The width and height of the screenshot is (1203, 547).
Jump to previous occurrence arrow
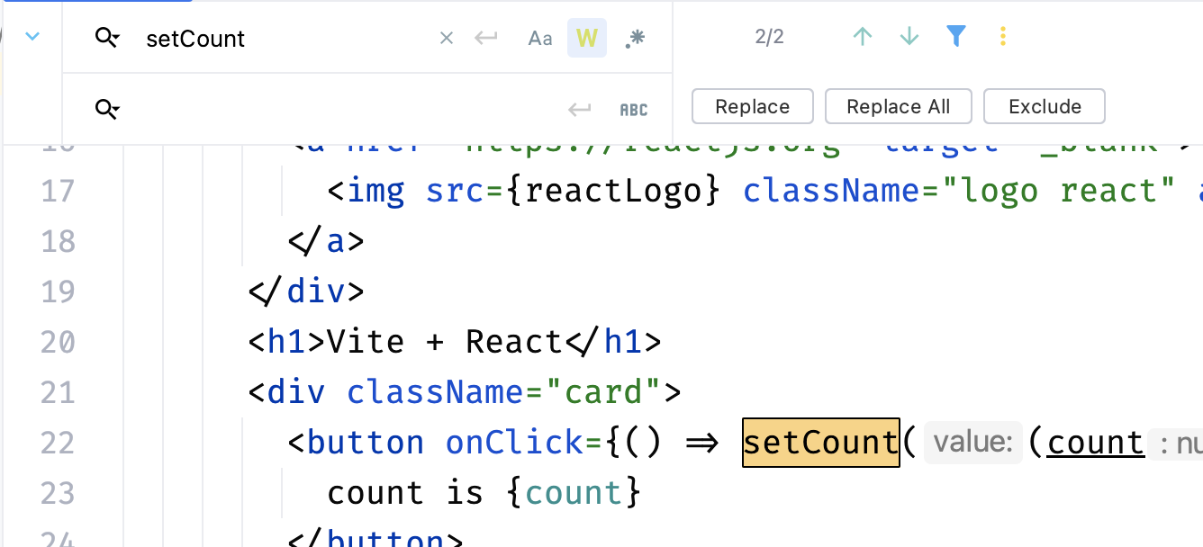point(863,37)
